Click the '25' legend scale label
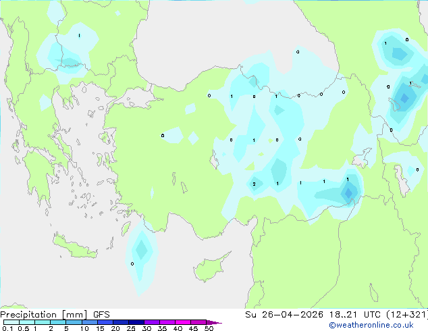Image resolution: width=428 pixels, height=331 pixels. click(x=131, y=328)
